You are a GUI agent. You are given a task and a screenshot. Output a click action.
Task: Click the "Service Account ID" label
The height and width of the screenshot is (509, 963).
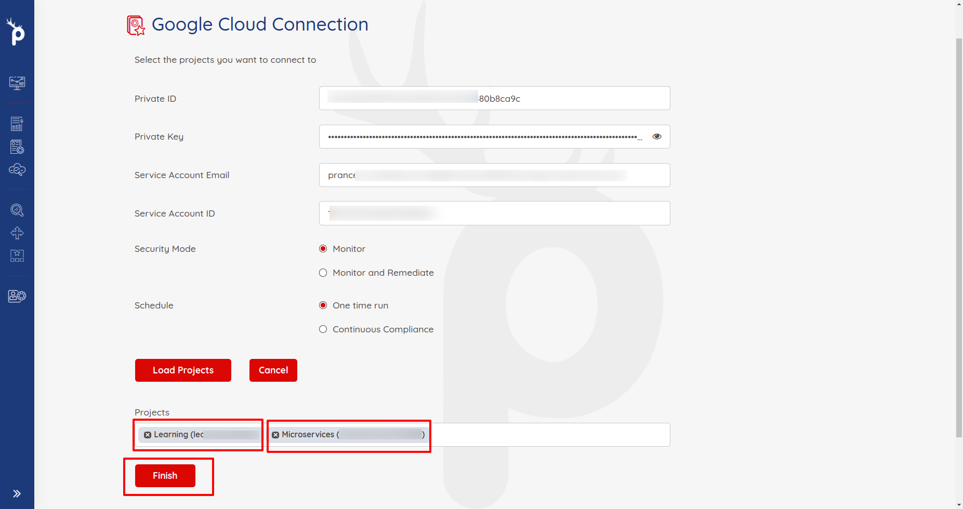tap(175, 213)
